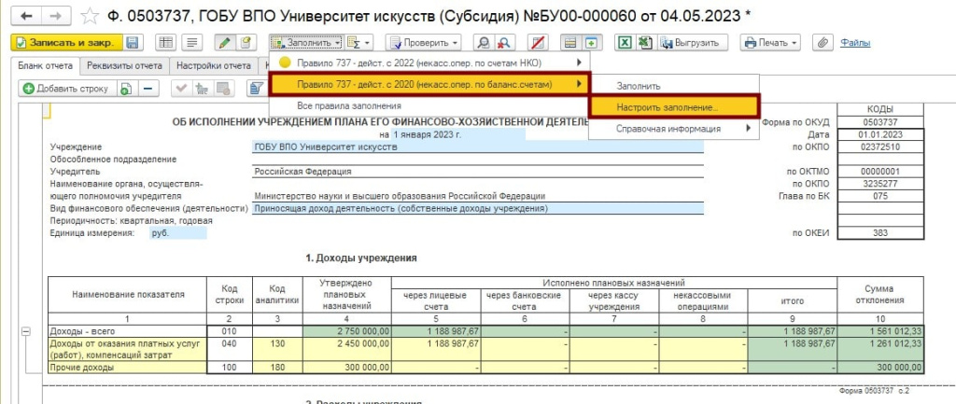Open the Файлы link
This screenshot has height=404, width=956.
[x=855, y=43]
